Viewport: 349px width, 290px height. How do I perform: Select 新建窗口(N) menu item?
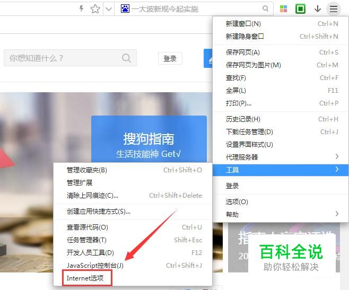click(x=281, y=23)
